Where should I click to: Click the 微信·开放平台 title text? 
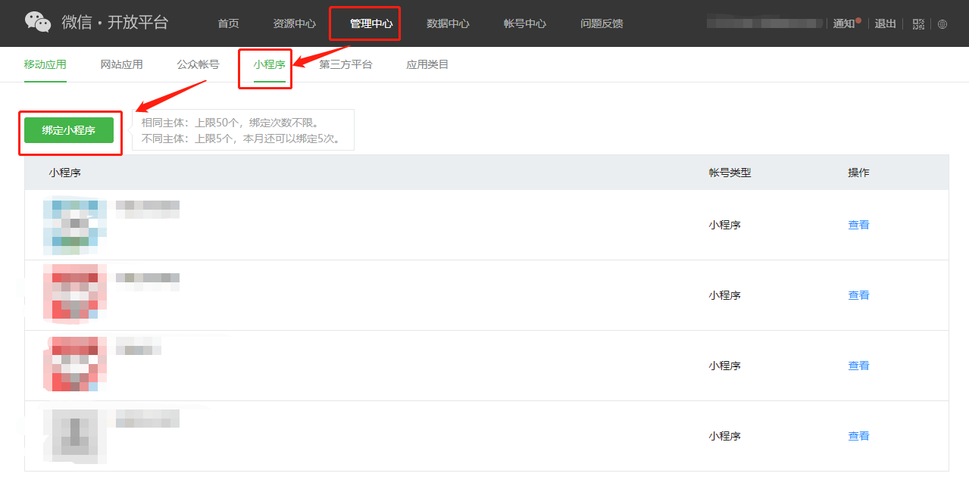tap(115, 22)
